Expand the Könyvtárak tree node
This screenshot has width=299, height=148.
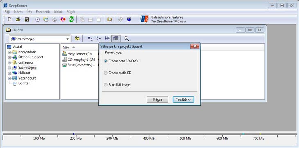point(9,52)
